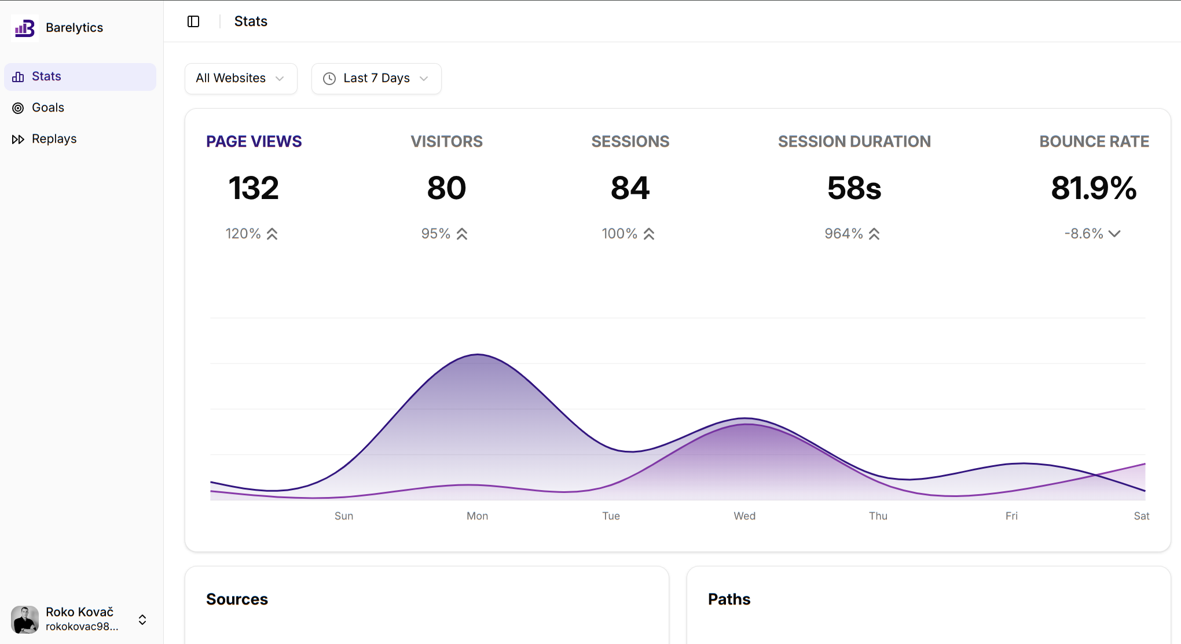Toggle the sidebar panel icon
1181x644 pixels.
pos(193,21)
